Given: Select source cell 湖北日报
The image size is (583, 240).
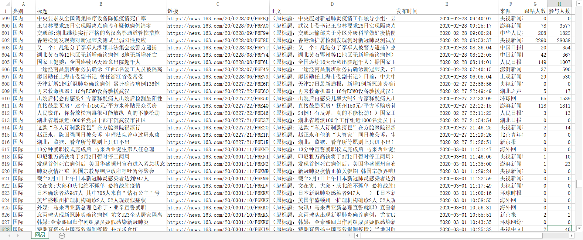Looking at the screenshot, I should pyautogui.click(x=511, y=120).
